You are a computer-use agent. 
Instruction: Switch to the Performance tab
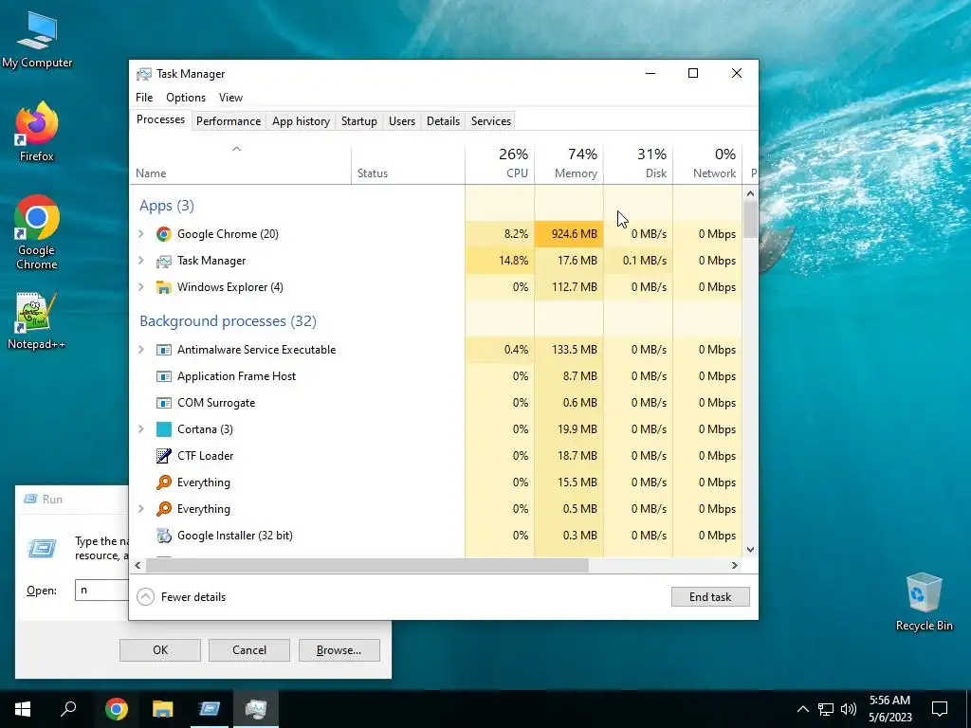tap(229, 121)
